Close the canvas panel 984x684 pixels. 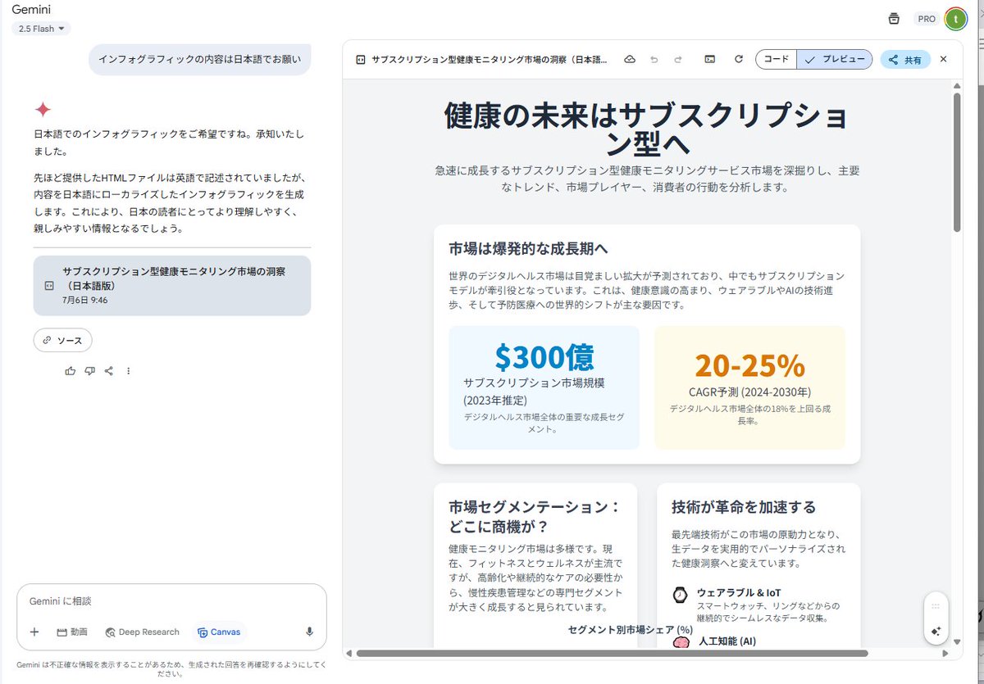[x=943, y=59]
